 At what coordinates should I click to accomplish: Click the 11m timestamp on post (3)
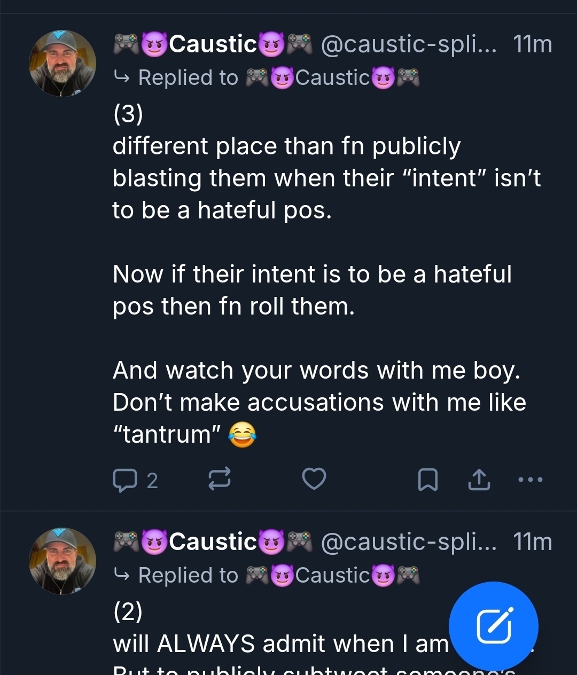coord(532,44)
